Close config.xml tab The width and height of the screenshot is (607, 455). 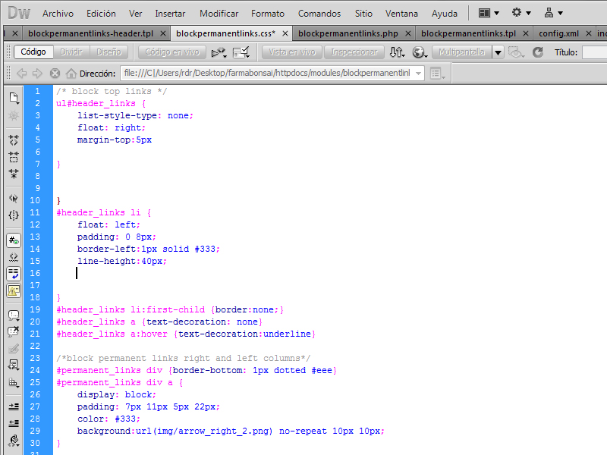(589, 33)
